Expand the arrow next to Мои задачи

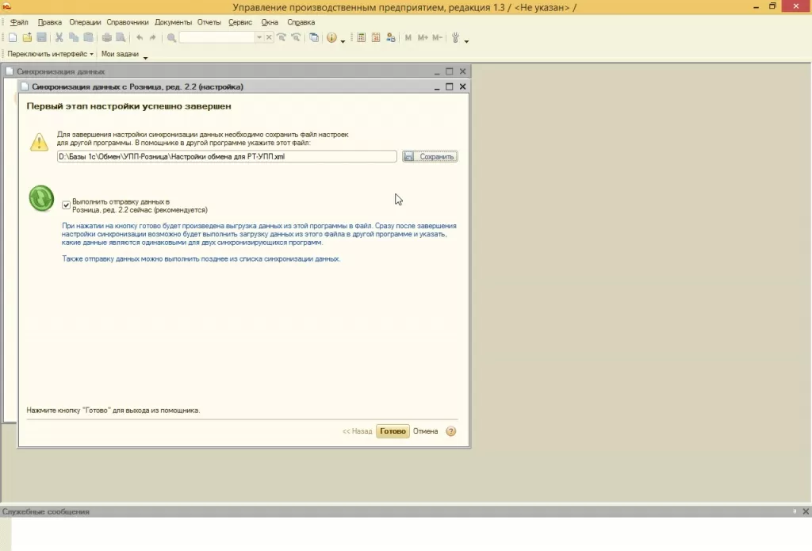(146, 58)
